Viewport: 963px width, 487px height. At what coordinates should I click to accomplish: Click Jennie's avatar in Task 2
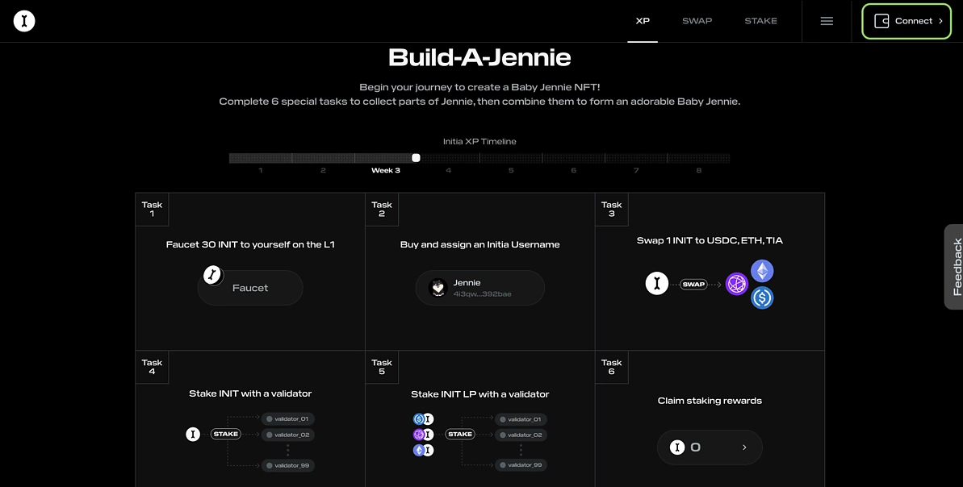point(438,288)
